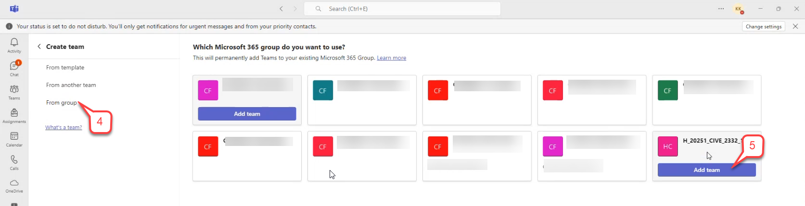This screenshot has width=805, height=206.
Task: Click Add team for H_20251_CIVE_2332 group
Action: [707, 170]
